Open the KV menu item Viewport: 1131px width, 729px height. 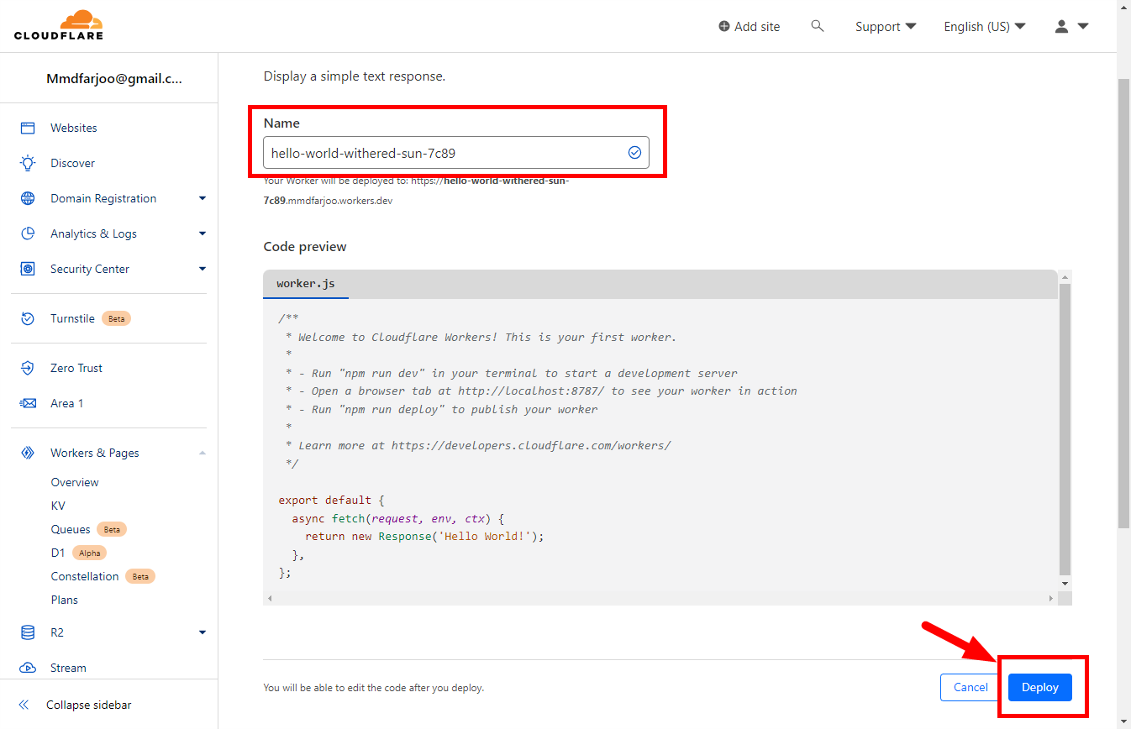click(x=58, y=506)
